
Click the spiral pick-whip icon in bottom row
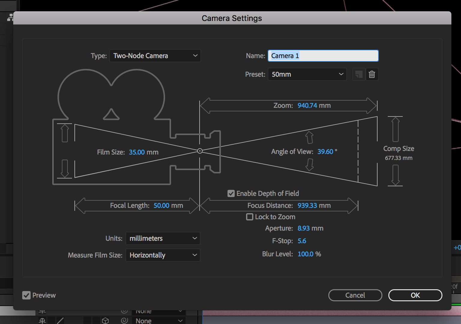125,321
